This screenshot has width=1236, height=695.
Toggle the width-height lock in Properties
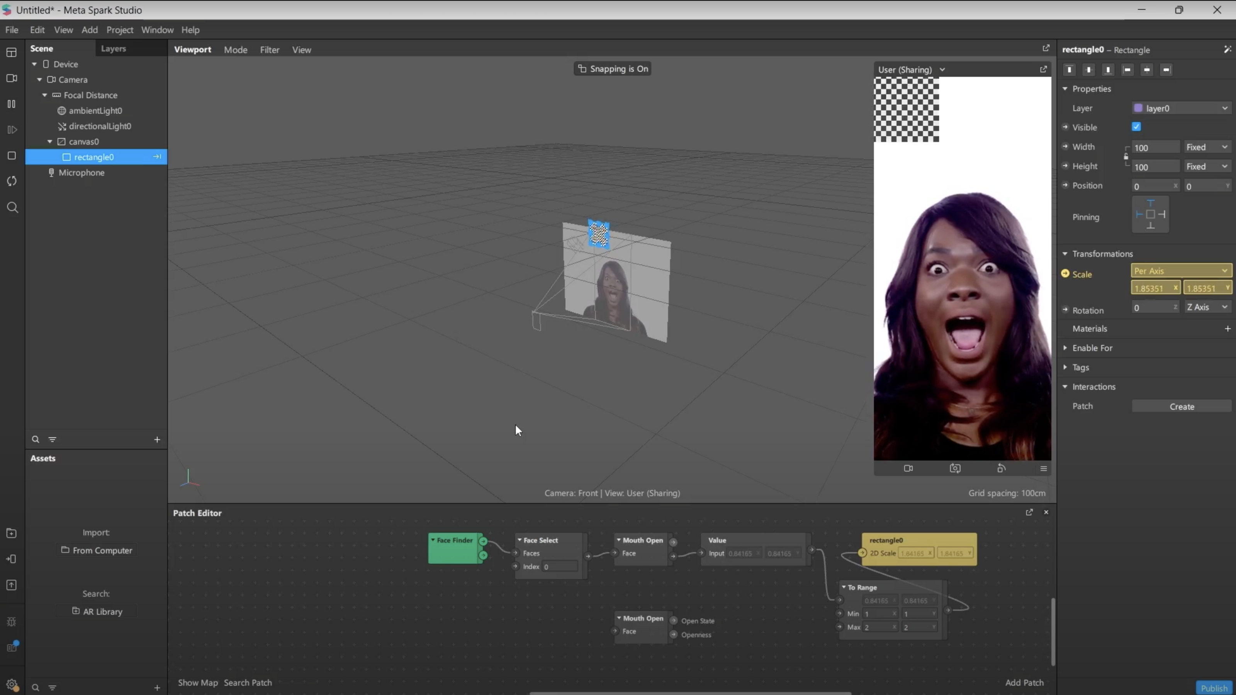pyautogui.click(x=1126, y=156)
